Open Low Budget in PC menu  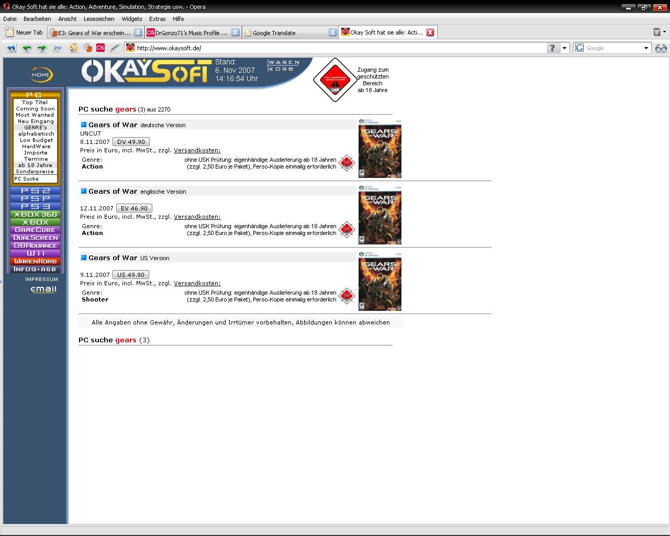pos(35,140)
